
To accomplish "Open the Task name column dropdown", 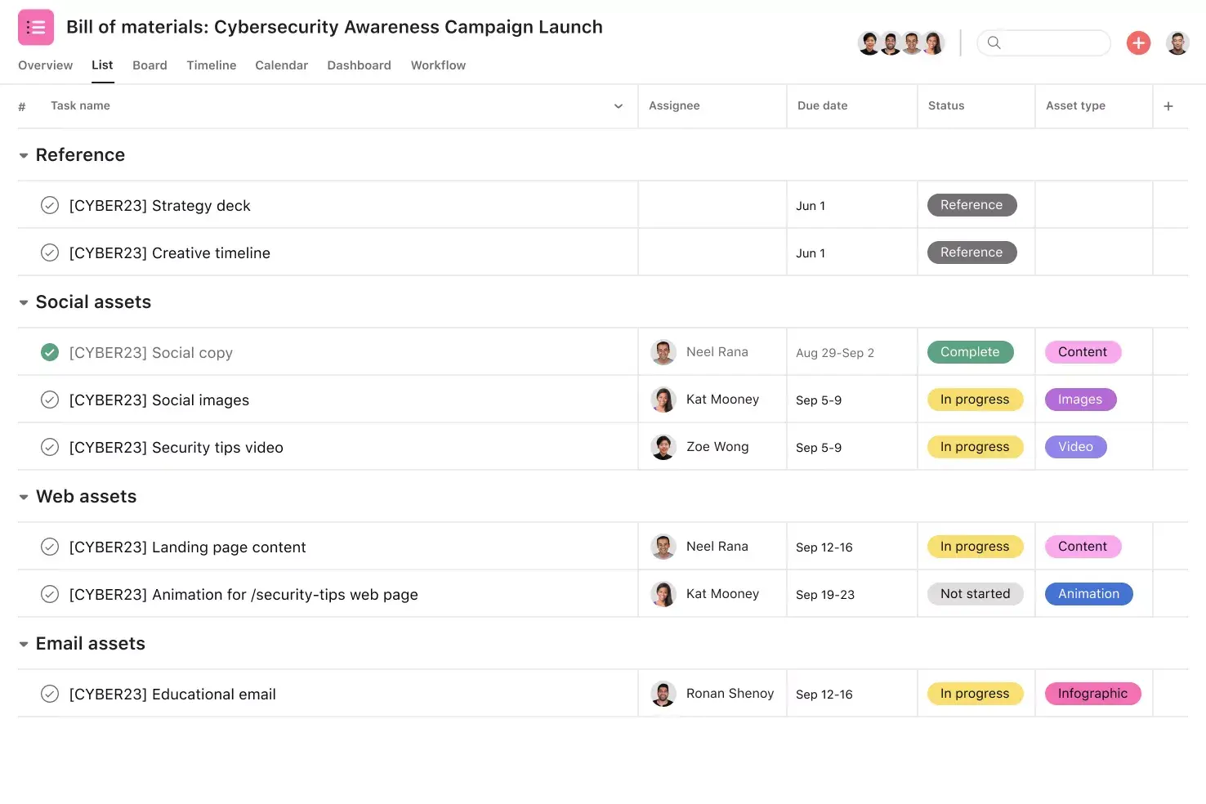I will [x=619, y=106].
